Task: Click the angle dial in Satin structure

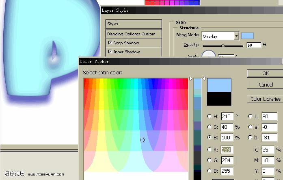Action: (x=208, y=54)
